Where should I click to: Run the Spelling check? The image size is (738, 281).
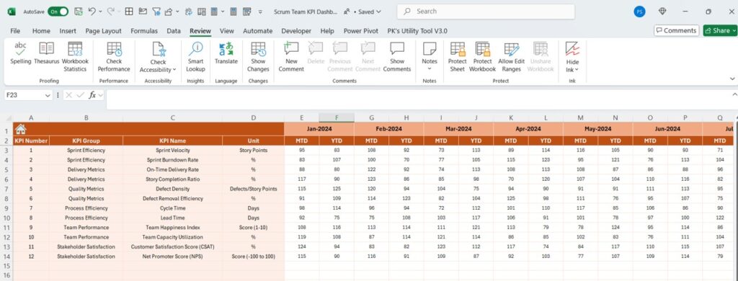[x=20, y=53]
